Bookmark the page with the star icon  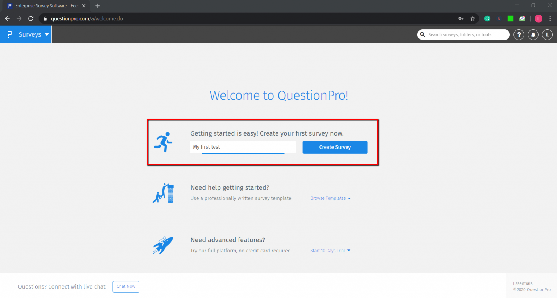pyautogui.click(x=473, y=18)
